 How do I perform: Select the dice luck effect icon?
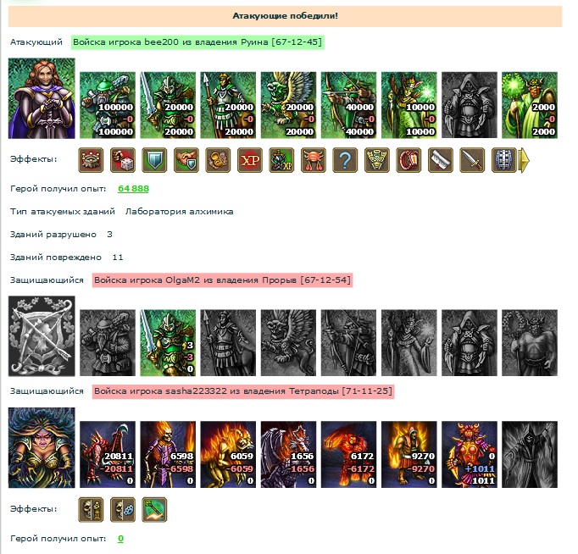(123, 160)
